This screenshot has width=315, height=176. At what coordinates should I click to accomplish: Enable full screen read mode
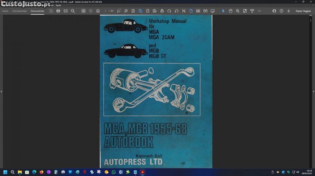tap(212, 11)
